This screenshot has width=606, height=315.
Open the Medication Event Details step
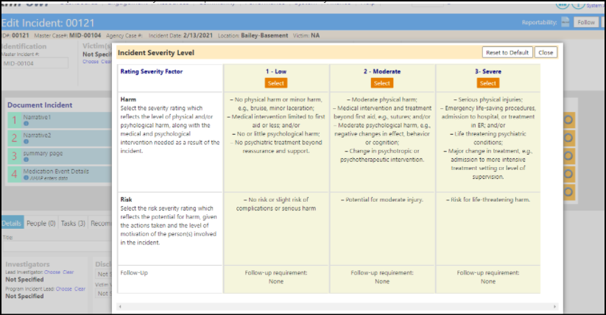60,174
